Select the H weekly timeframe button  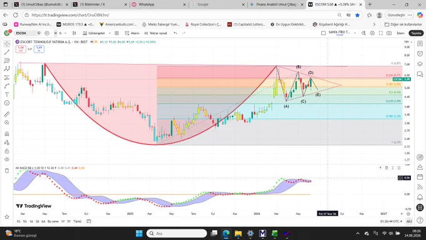[55, 33]
